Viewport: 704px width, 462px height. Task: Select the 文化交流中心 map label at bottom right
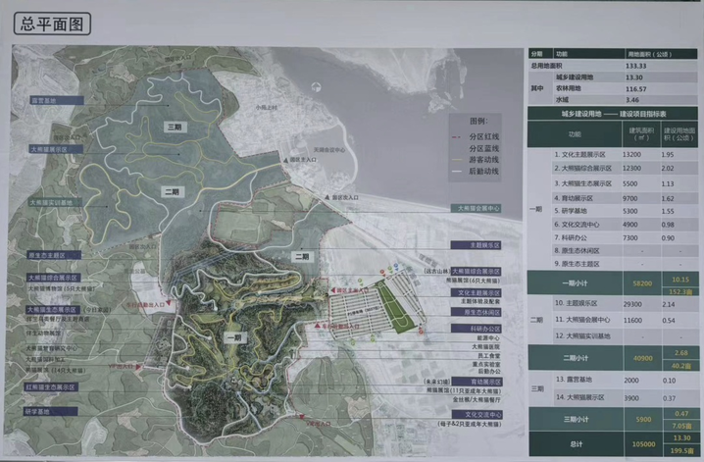point(481,415)
